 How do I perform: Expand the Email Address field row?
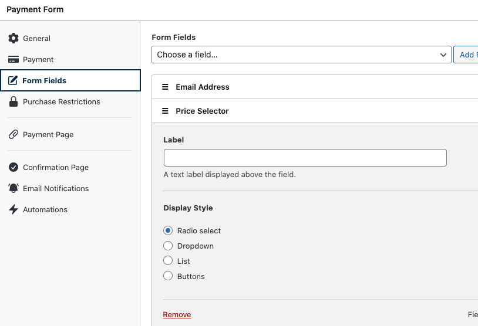point(203,87)
